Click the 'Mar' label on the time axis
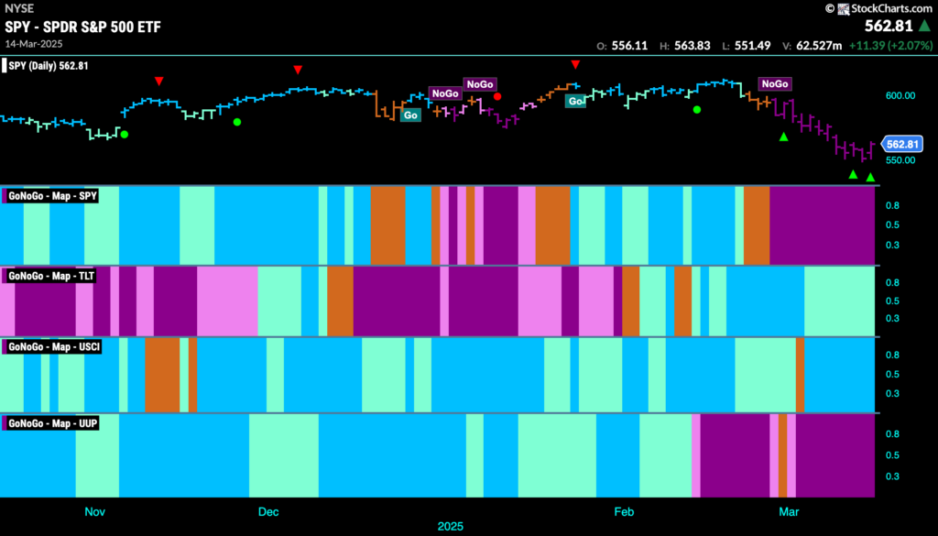This screenshot has height=536, width=938. (x=789, y=512)
